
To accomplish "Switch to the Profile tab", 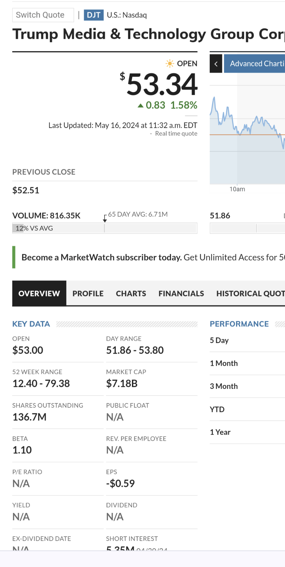I will (x=88, y=293).
